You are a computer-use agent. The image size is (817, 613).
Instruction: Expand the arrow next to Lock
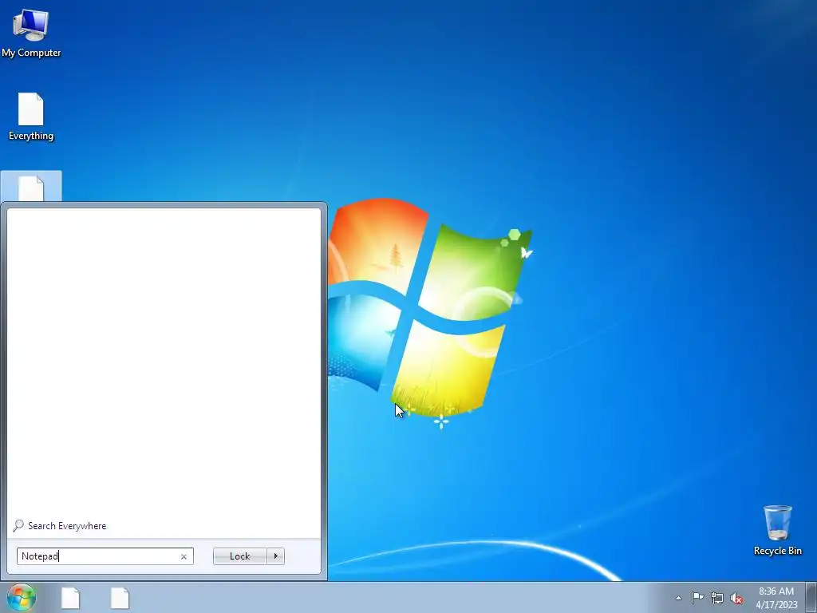coord(275,556)
